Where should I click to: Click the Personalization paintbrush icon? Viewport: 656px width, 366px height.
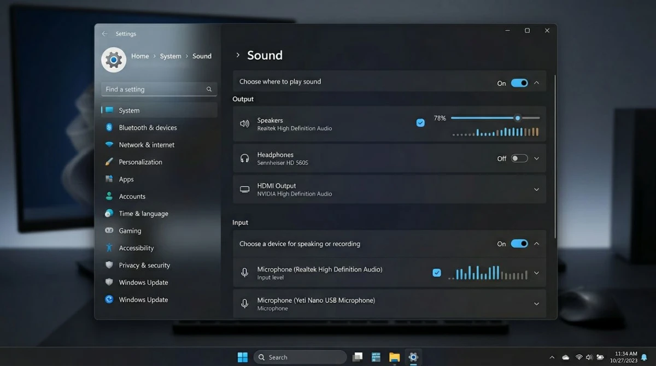point(109,162)
